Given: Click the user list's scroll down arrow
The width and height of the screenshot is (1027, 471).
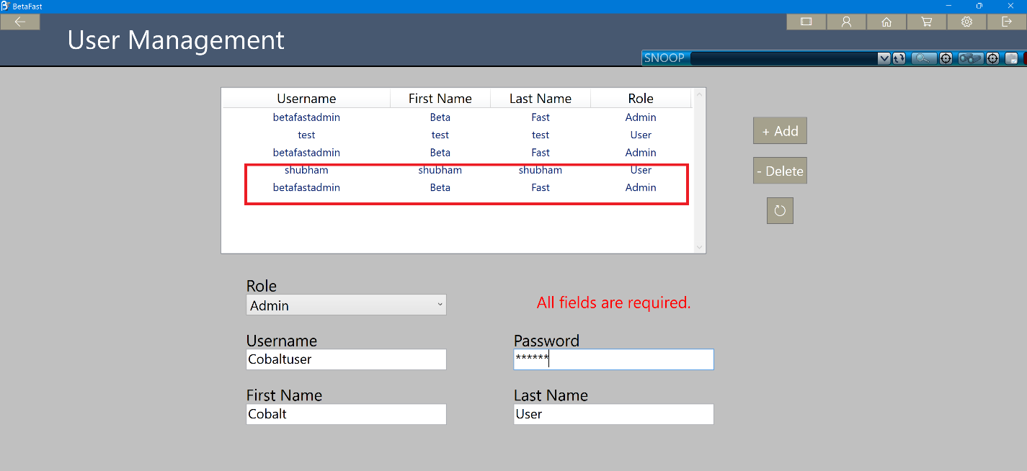Looking at the screenshot, I should (x=698, y=247).
